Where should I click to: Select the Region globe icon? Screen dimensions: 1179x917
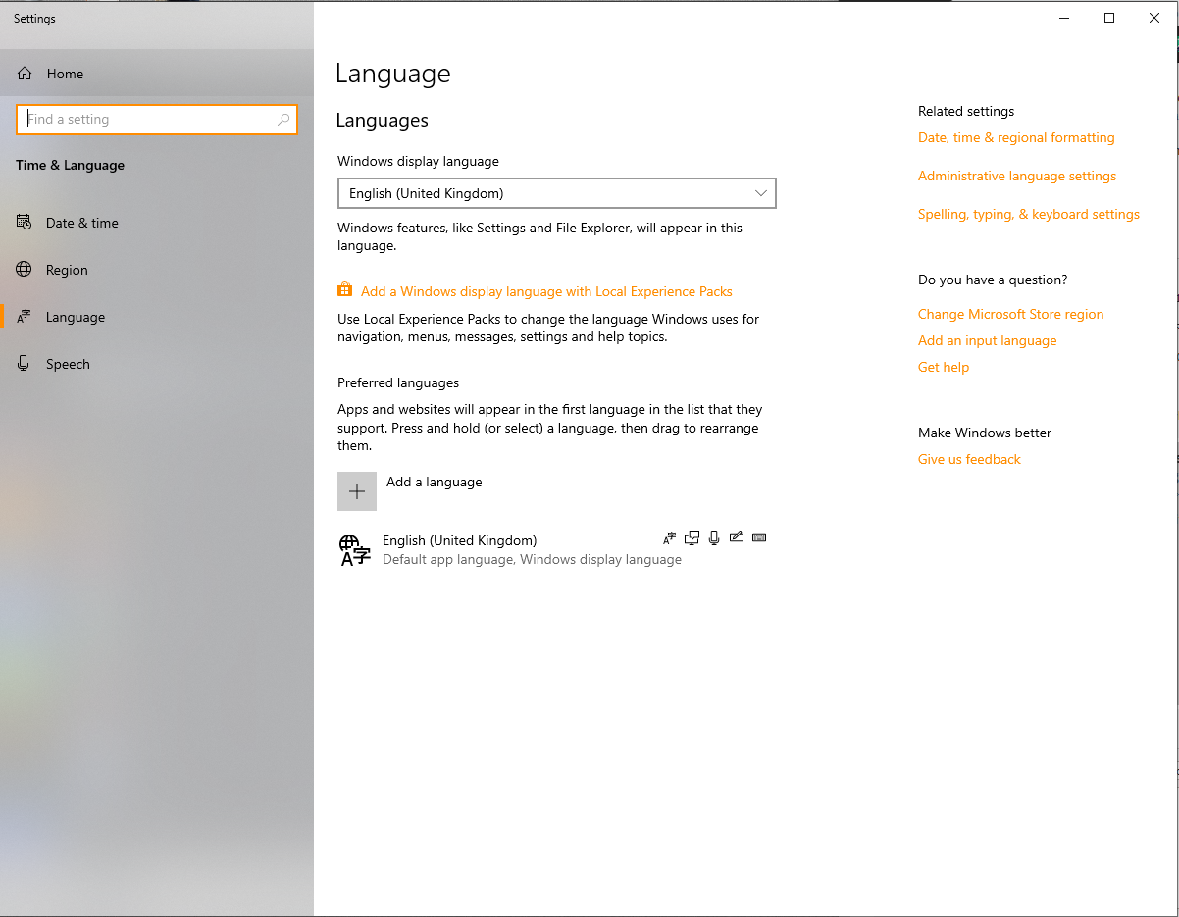click(x=25, y=270)
